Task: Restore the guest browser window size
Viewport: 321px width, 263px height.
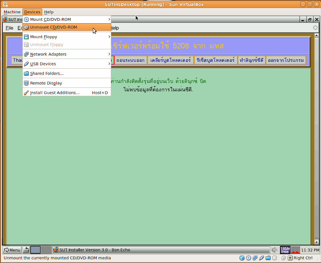Action: pyautogui.click(x=309, y=19)
